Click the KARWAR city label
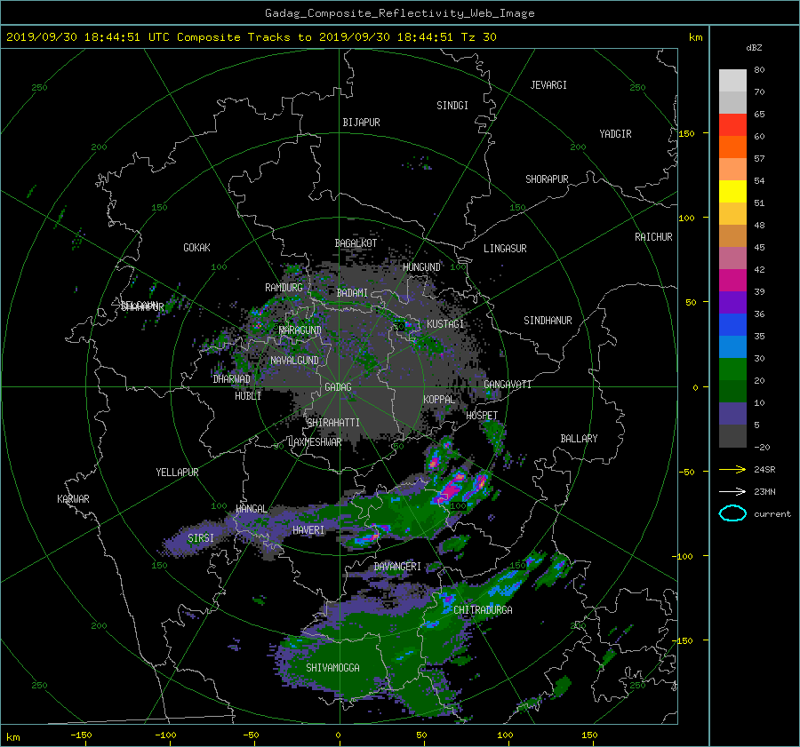This screenshot has height=747, width=800. tap(73, 498)
